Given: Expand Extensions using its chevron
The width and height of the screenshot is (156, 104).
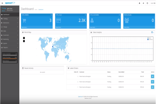Looking at the screenshot, I should pos(18,23).
